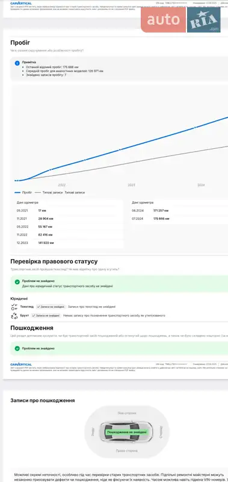This screenshot has width=228, height=482.
Task: Click 'Записи про пошкодження' heading
Action: 43,401
